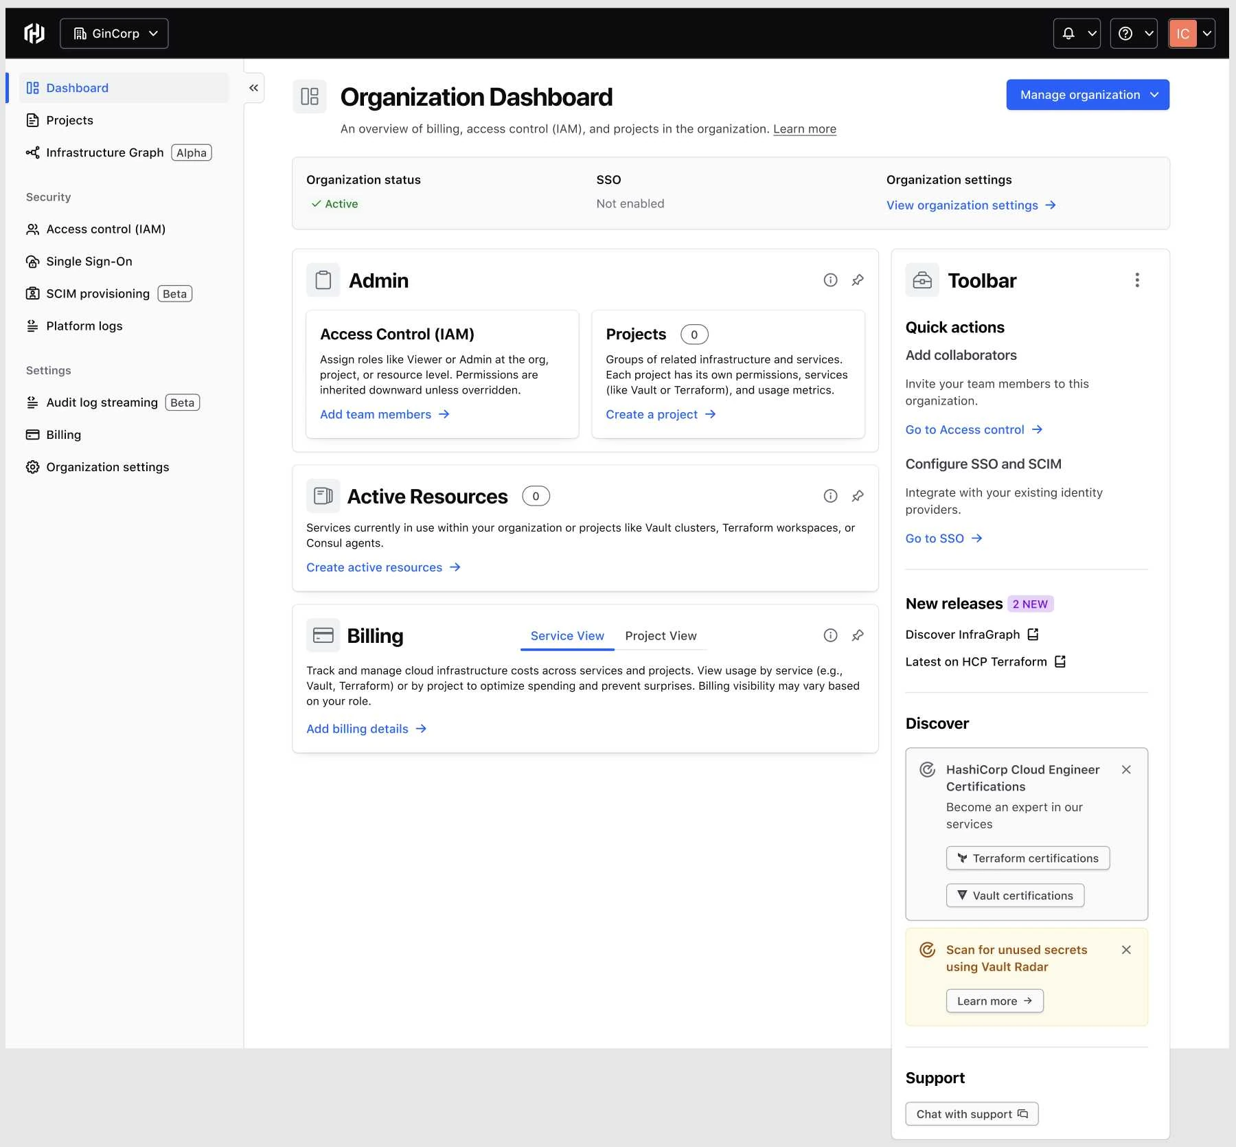Screen dimensions: 1236x1147
Task: Open Latest on HCP Terraform link
Action: (x=985, y=662)
